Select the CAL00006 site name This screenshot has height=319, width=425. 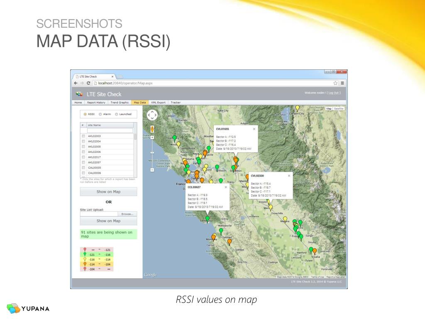pyautogui.click(x=94, y=173)
